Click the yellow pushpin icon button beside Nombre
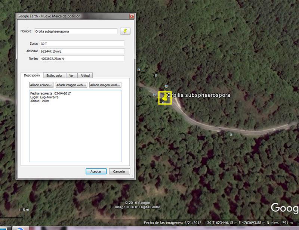The image size is (299, 230). coord(125,31)
